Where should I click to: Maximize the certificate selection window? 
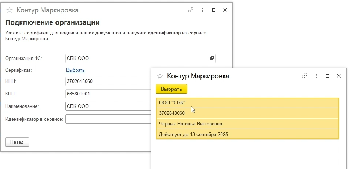coord(327,76)
